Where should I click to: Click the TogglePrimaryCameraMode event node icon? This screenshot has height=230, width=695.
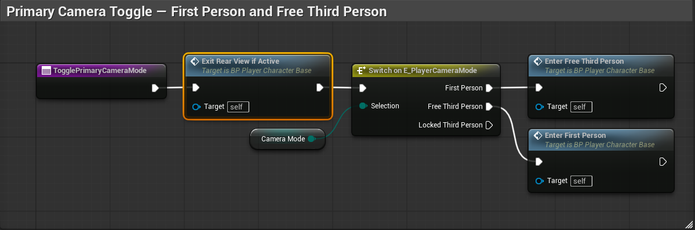[46, 71]
